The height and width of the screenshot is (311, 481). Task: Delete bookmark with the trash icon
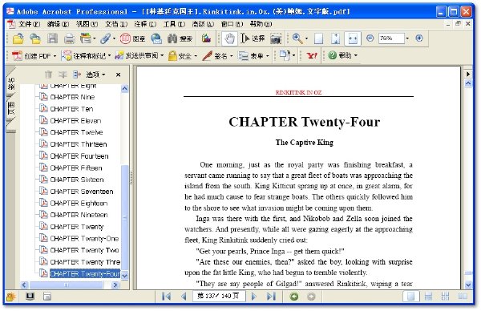click(48, 75)
